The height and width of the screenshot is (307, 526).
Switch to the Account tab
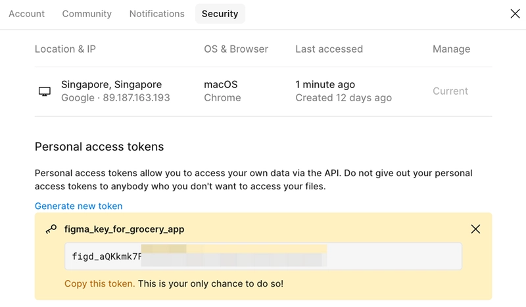click(26, 14)
